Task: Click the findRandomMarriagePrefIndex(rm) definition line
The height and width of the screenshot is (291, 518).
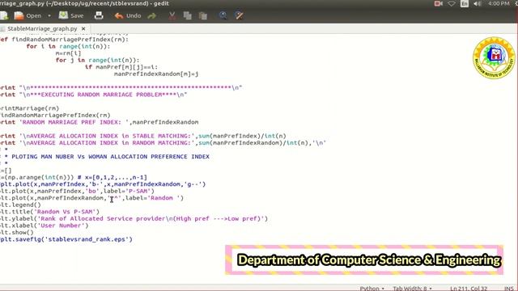Action: [x=65, y=40]
